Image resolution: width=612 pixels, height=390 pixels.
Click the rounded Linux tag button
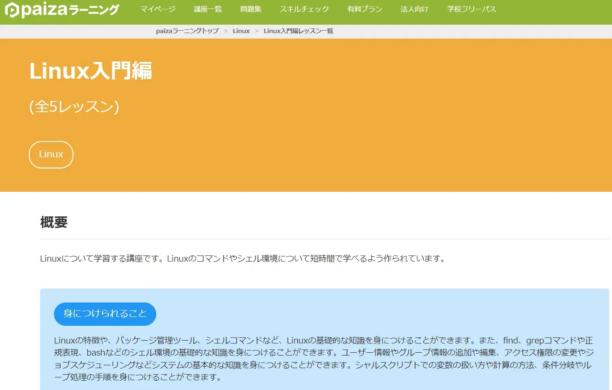(51, 155)
